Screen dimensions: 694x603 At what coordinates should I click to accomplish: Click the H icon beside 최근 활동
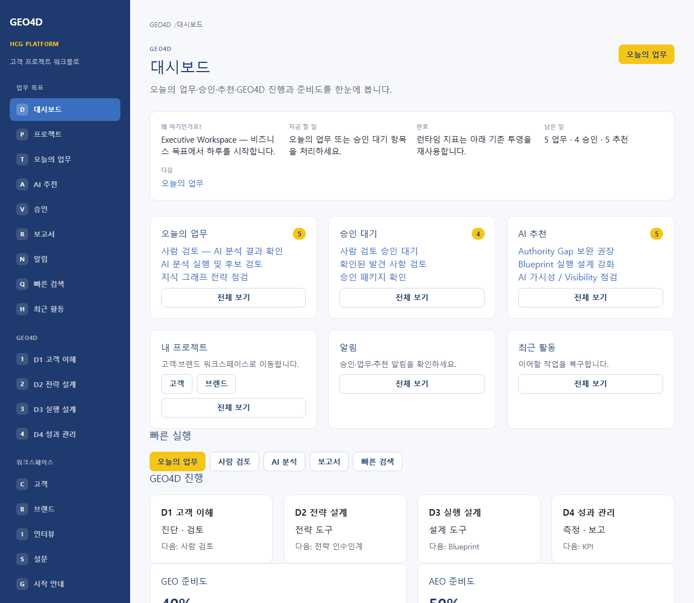pos(22,309)
